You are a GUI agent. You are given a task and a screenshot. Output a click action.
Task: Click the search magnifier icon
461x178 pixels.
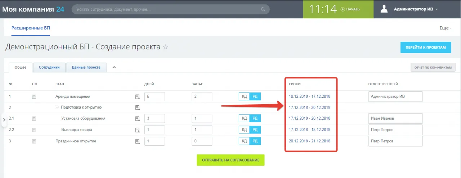point(263,9)
